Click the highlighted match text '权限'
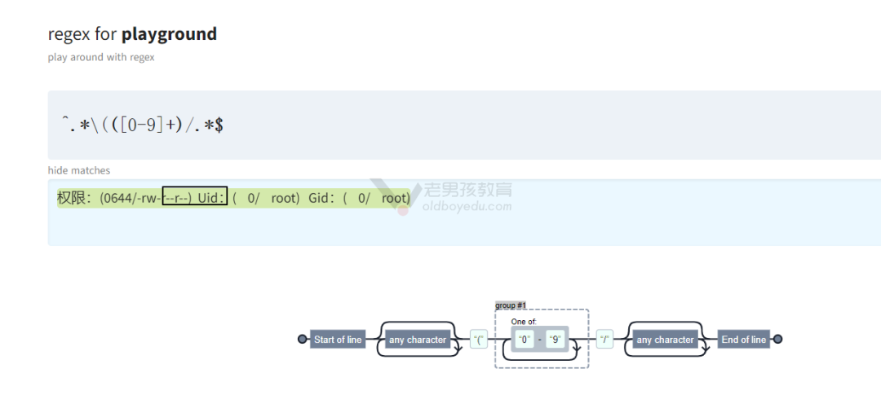The image size is (881, 395). 71,198
